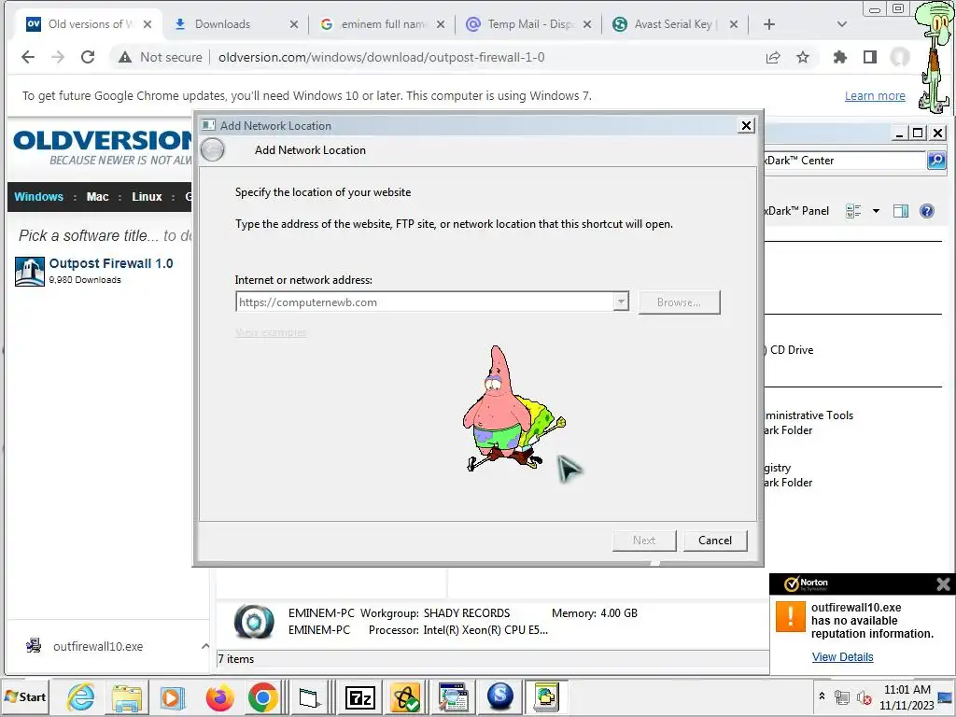Click computer icon in Explorer details pane

pyautogui.click(x=254, y=621)
